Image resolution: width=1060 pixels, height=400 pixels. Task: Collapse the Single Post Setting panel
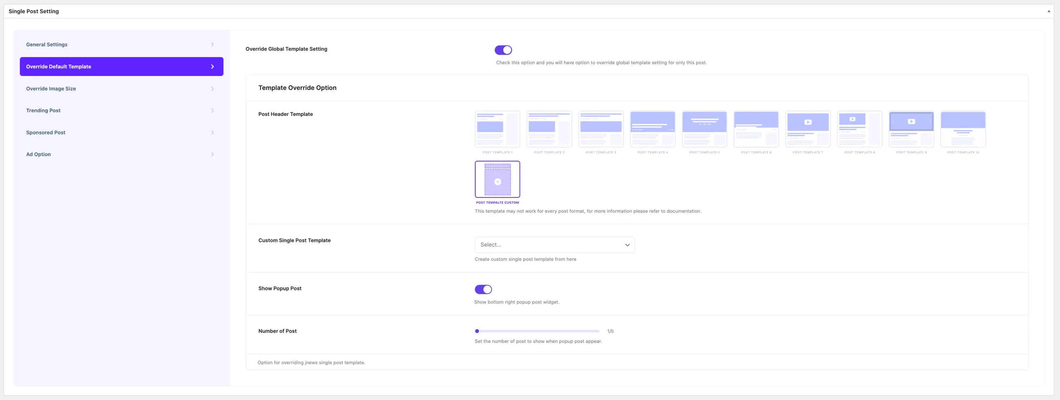click(1049, 11)
